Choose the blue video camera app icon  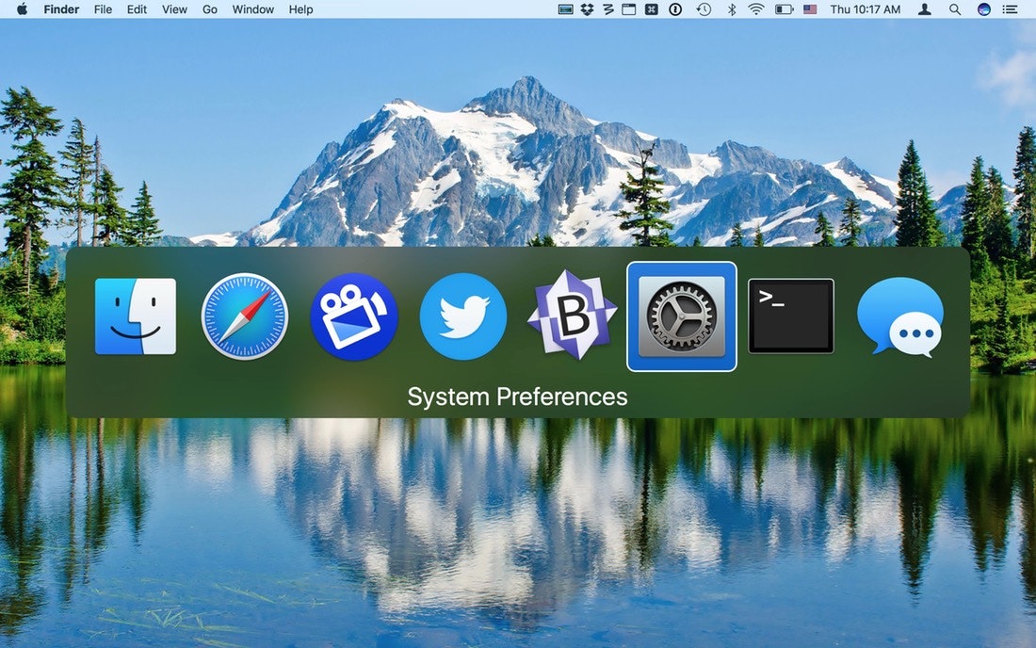point(354,316)
